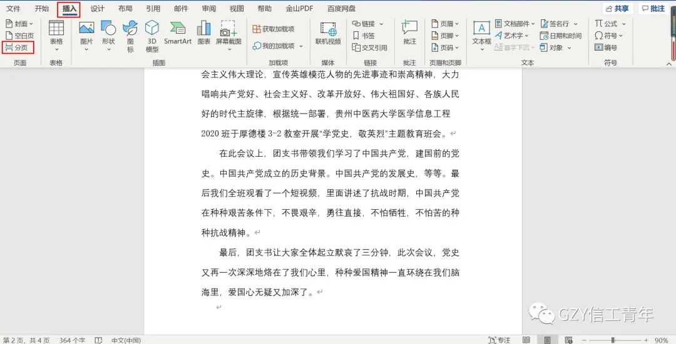Open the 艺术字 WordArt gallery

[x=512, y=36]
